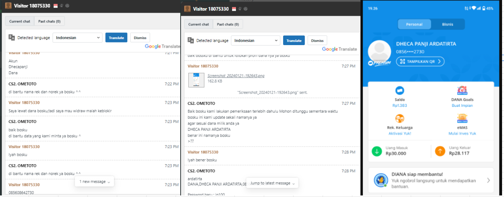Image resolution: width=504 pixels, height=197 pixels.
Task: Click the visitor avatar in the middle chat window
Action: (x=187, y=9)
